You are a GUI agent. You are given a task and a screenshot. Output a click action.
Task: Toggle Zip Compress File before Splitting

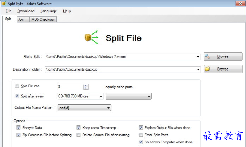[x=18, y=135]
